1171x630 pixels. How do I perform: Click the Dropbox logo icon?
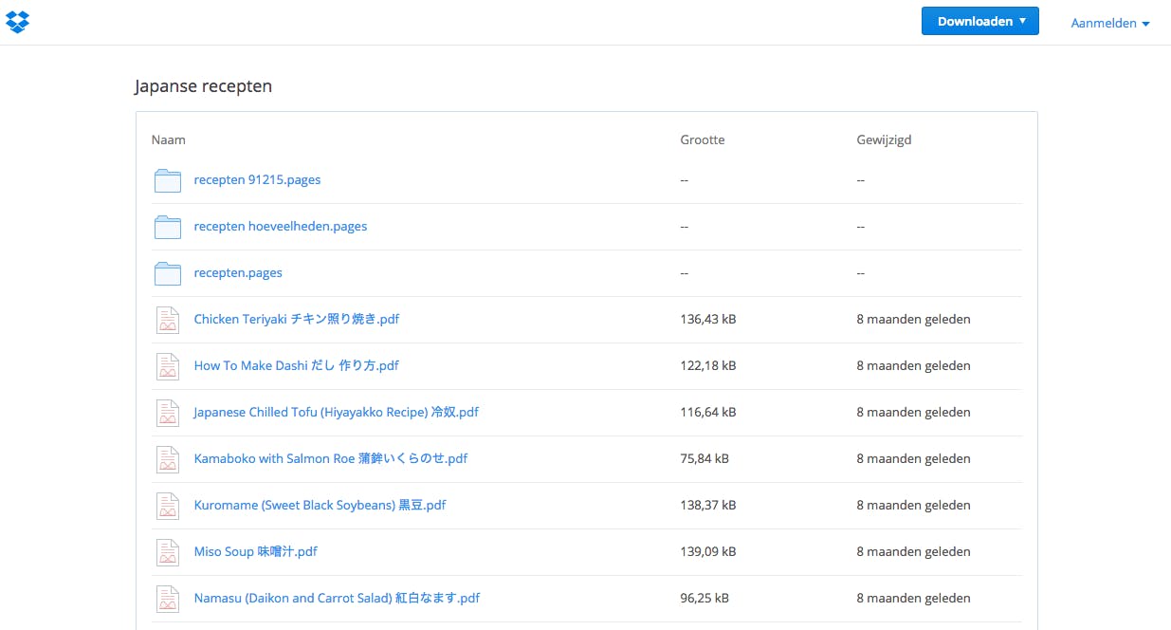(x=17, y=22)
